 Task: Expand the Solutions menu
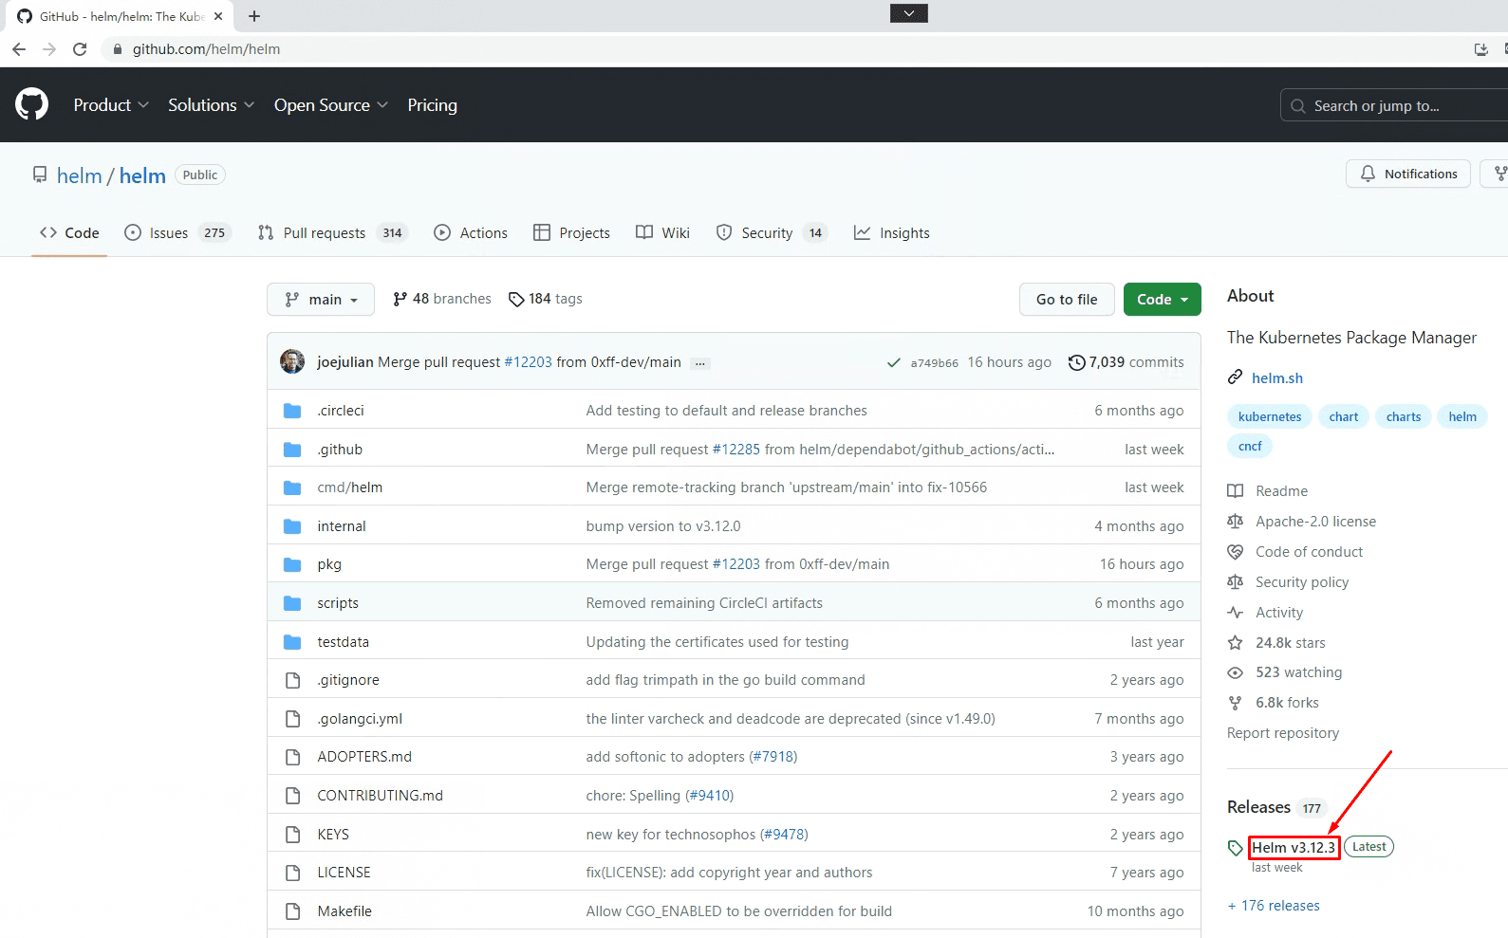212,105
